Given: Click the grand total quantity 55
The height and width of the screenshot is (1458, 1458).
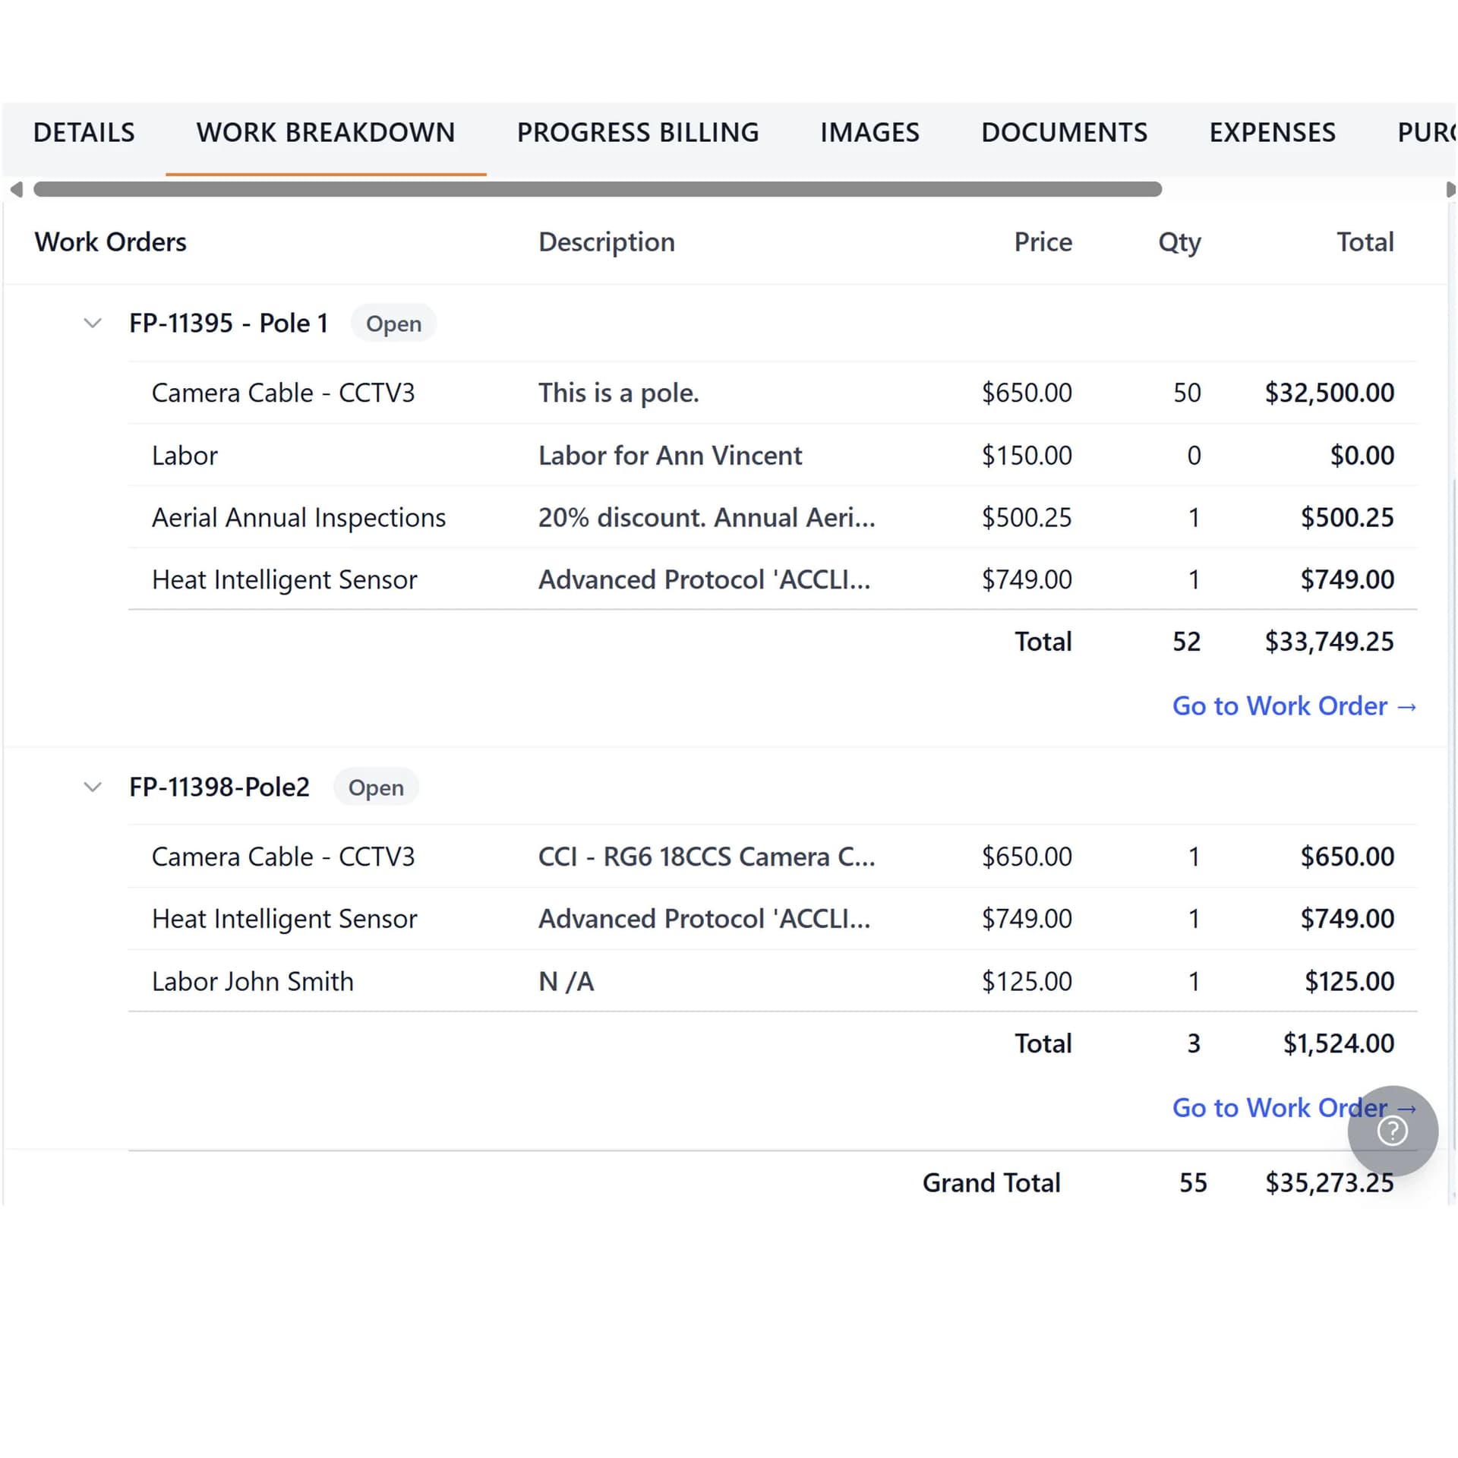Looking at the screenshot, I should coord(1193,1183).
